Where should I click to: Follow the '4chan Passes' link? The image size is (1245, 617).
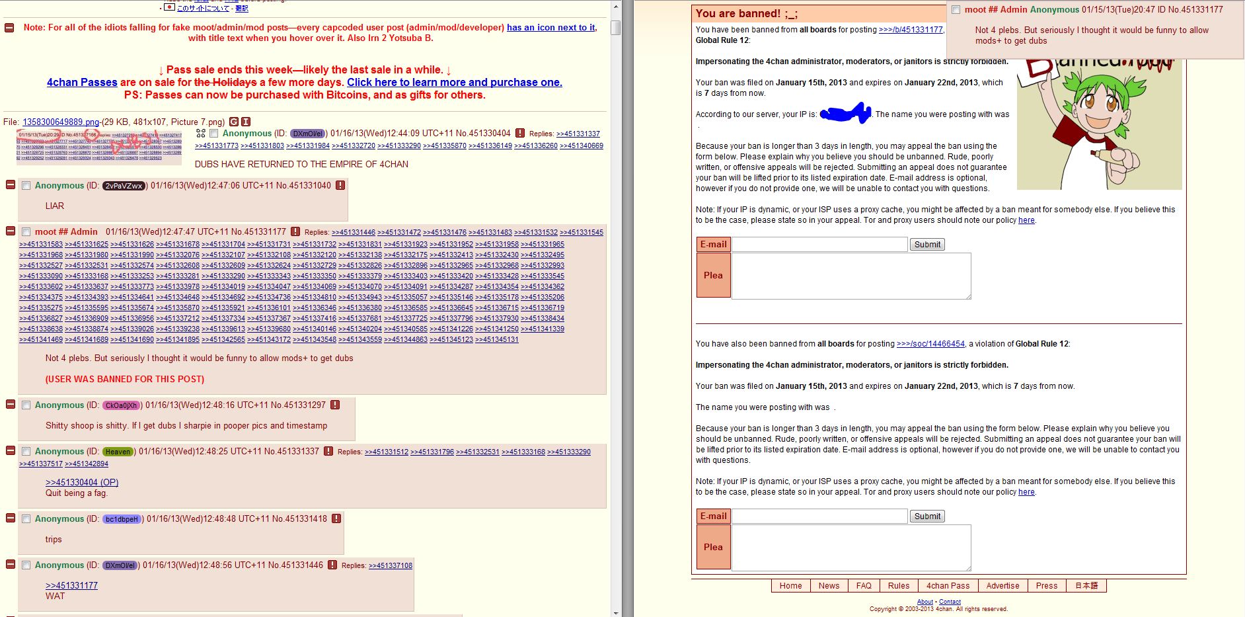click(x=82, y=83)
